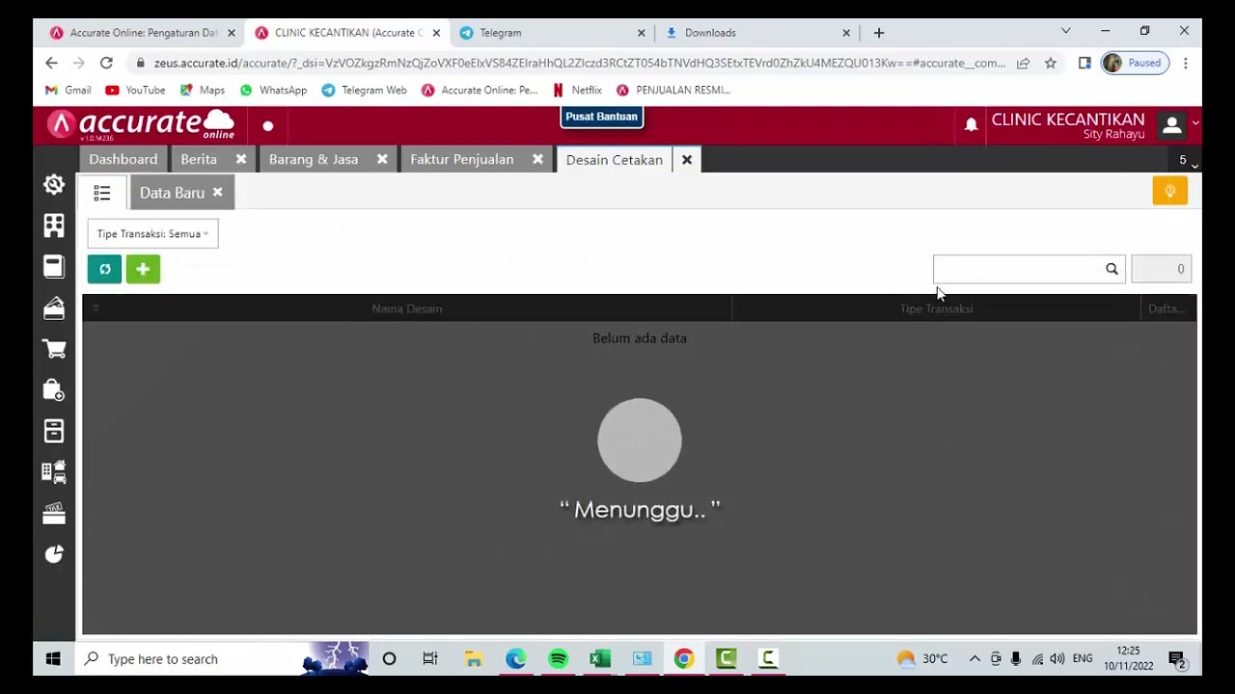This screenshot has width=1235, height=694.
Task: Open the notification bell
Action: tap(971, 124)
